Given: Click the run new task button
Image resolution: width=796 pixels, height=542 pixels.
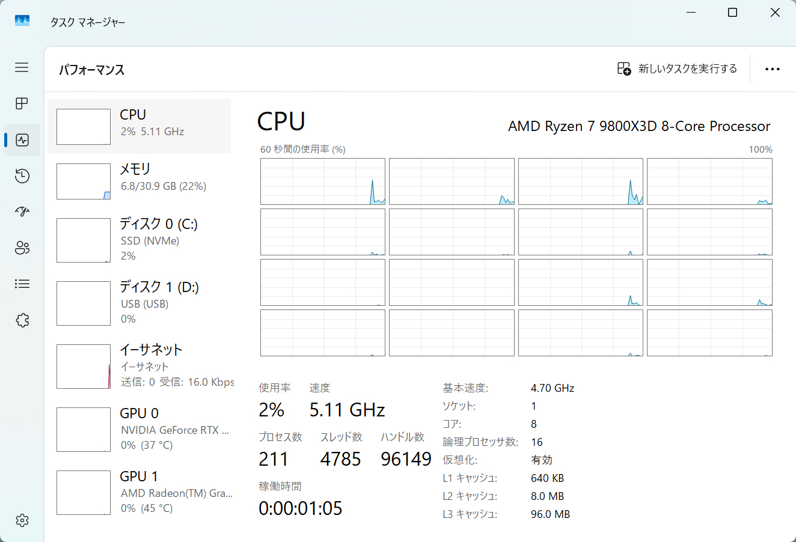Looking at the screenshot, I should click(x=677, y=69).
